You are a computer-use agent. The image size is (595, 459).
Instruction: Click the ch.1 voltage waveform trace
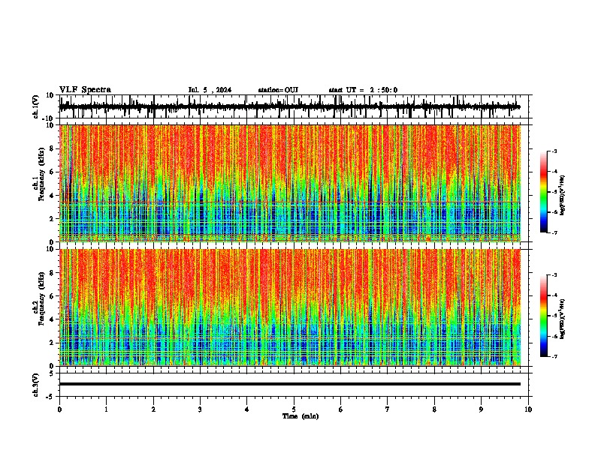[x=289, y=107]
